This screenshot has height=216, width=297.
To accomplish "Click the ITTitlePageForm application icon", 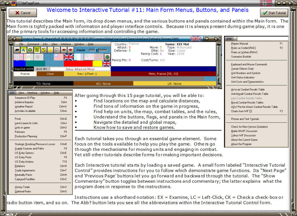I will click(14, 3).
